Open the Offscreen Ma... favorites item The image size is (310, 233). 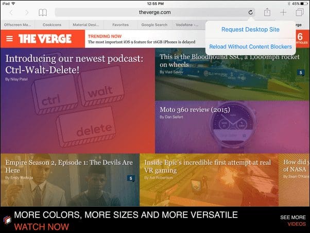(18, 25)
